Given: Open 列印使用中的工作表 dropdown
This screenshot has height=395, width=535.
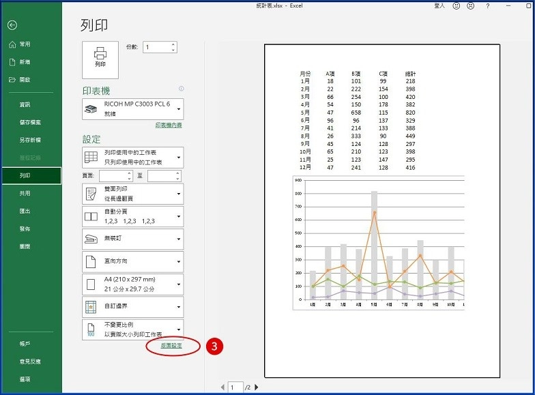Looking at the screenshot, I should click(132, 157).
